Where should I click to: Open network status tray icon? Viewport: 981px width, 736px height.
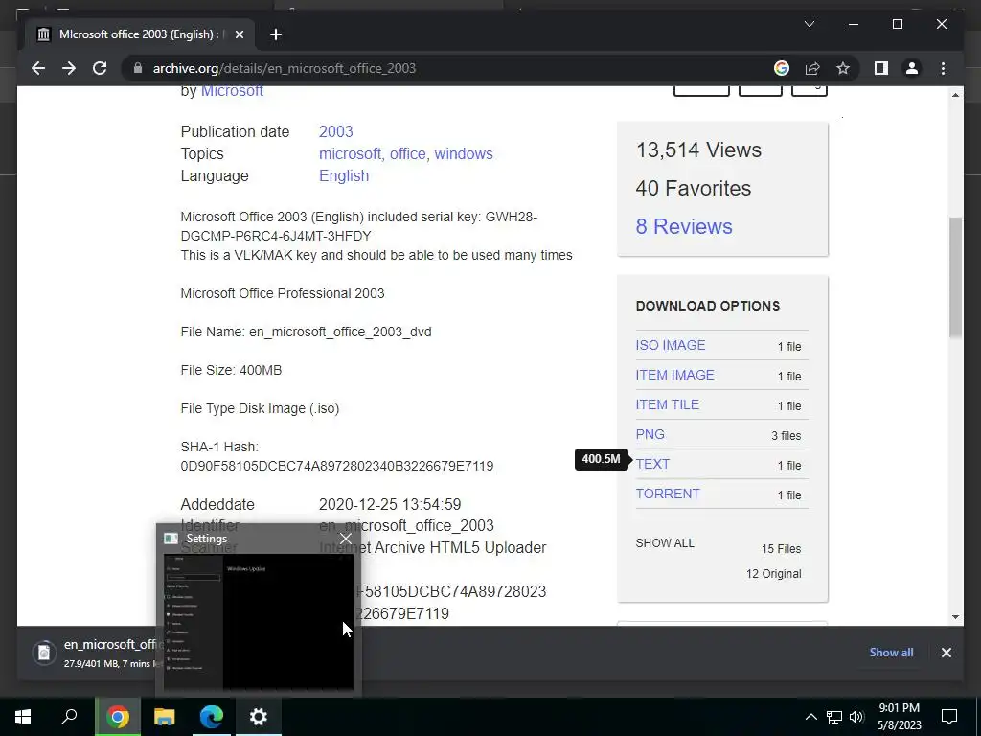tap(834, 717)
